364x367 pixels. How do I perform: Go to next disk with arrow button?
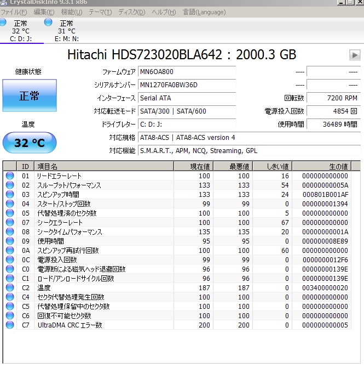tap(355, 55)
